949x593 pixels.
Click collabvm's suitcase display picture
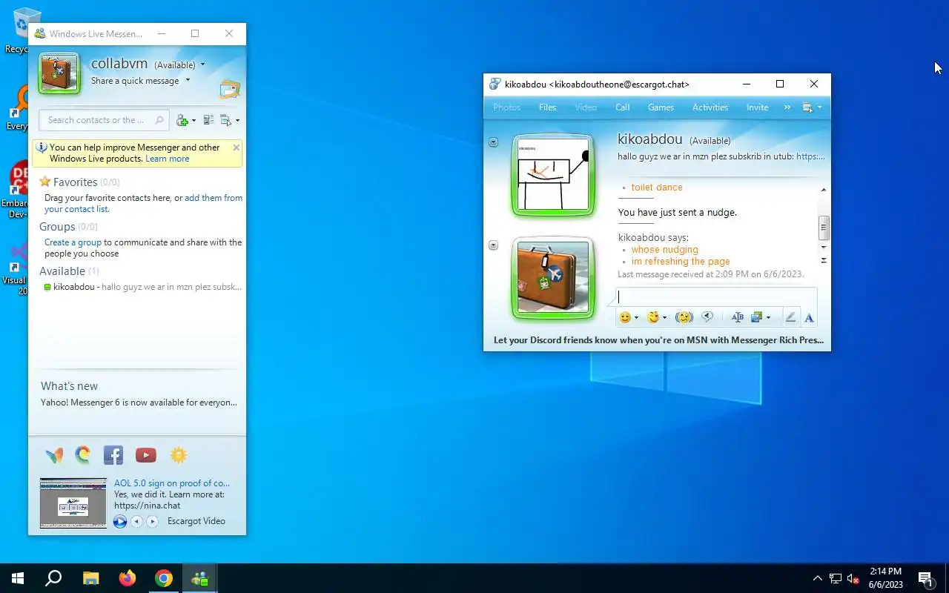pos(59,73)
